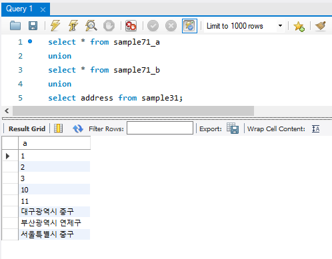Select the result cell with value 10
Screen dimensions: 332x259
point(55,190)
